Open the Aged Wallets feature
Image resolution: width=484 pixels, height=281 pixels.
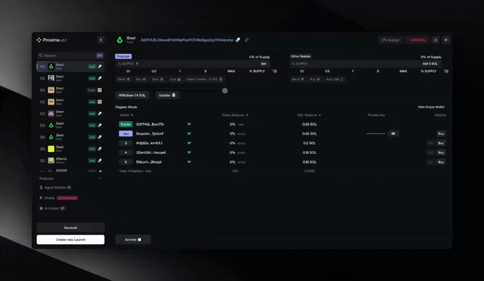(x=55, y=187)
